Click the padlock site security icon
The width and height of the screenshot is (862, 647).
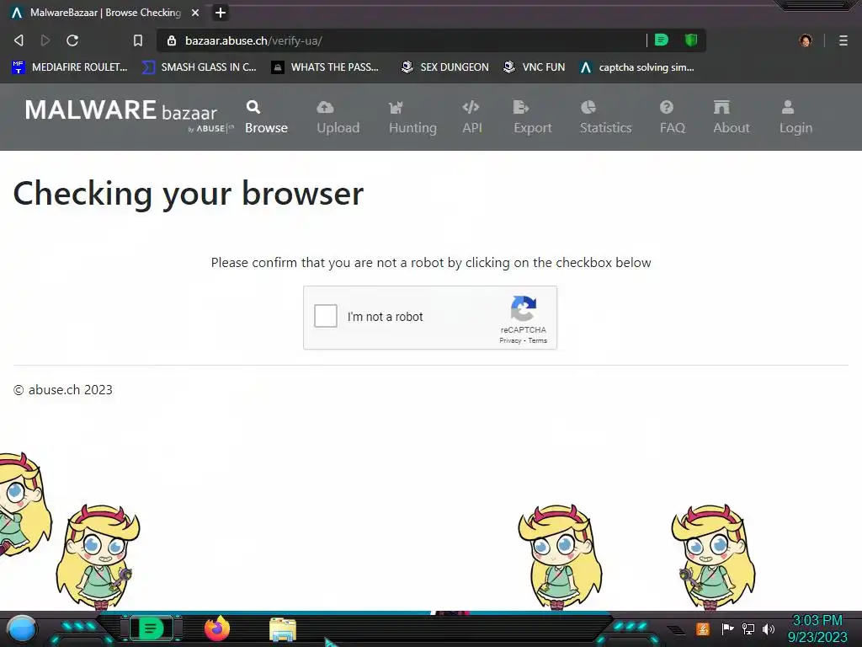click(172, 40)
